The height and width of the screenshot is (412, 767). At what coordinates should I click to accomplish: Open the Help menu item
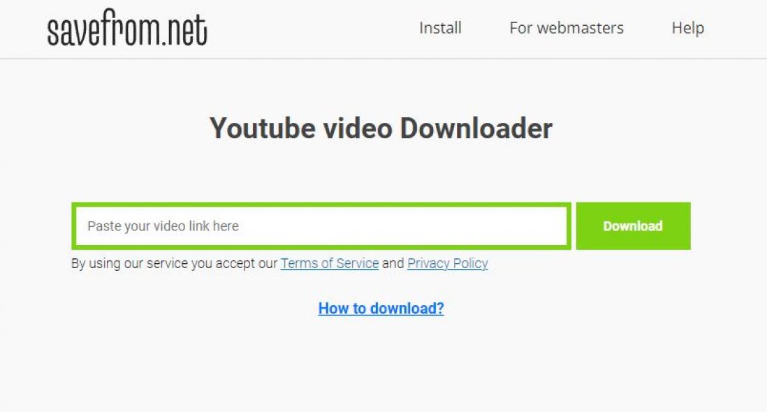click(x=688, y=28)
